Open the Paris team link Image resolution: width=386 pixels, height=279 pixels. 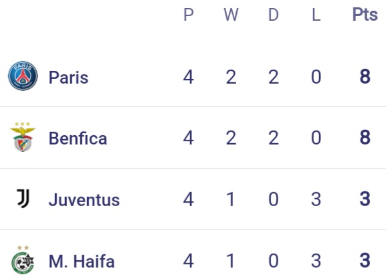(x=68, y=78)
